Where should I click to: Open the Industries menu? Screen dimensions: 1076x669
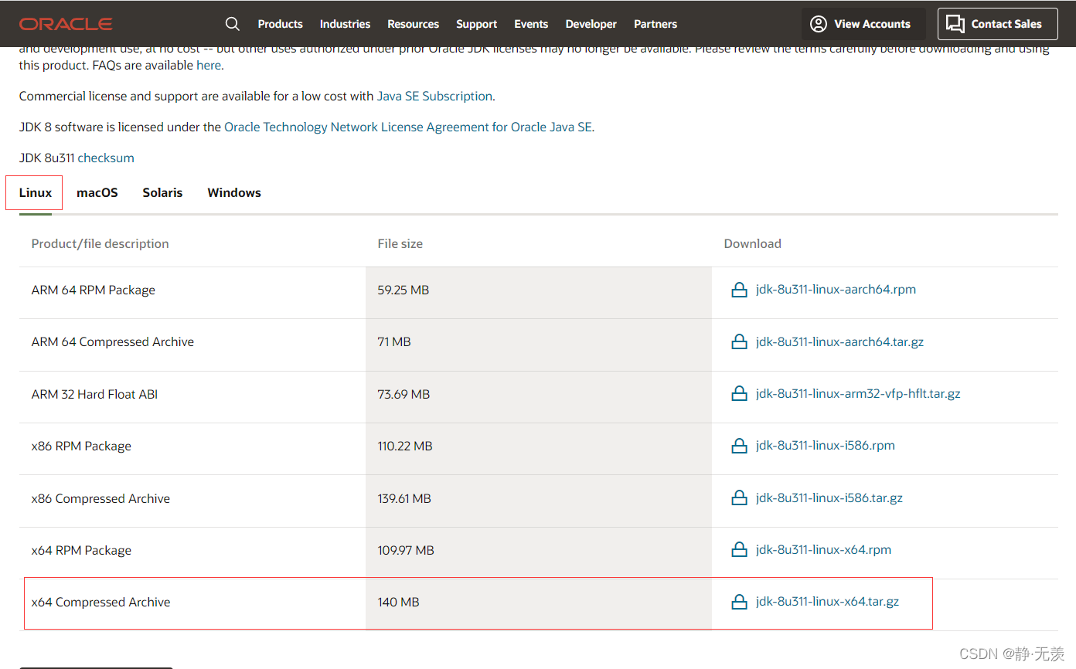pyautogui.click(x=345, y=24)
